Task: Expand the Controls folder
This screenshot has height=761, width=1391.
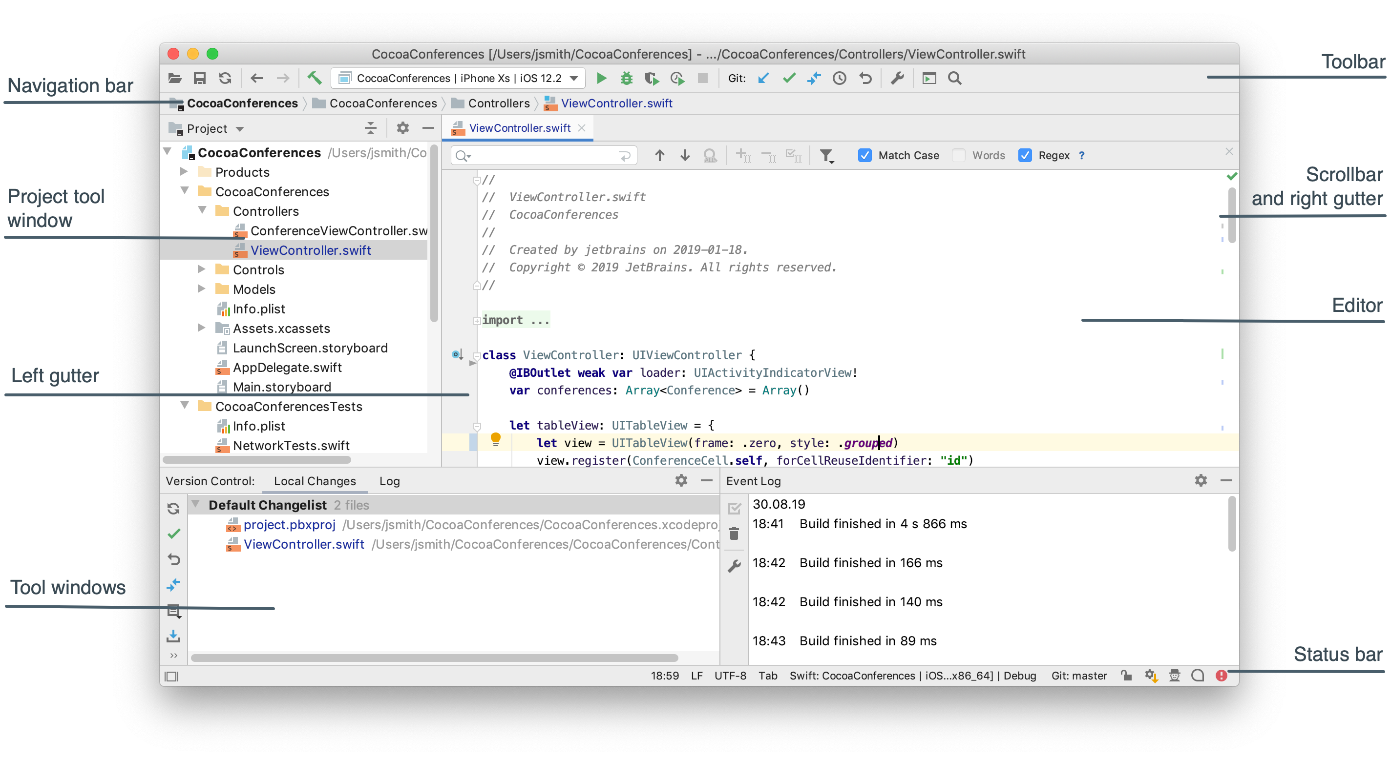Action: click(201, 269)
